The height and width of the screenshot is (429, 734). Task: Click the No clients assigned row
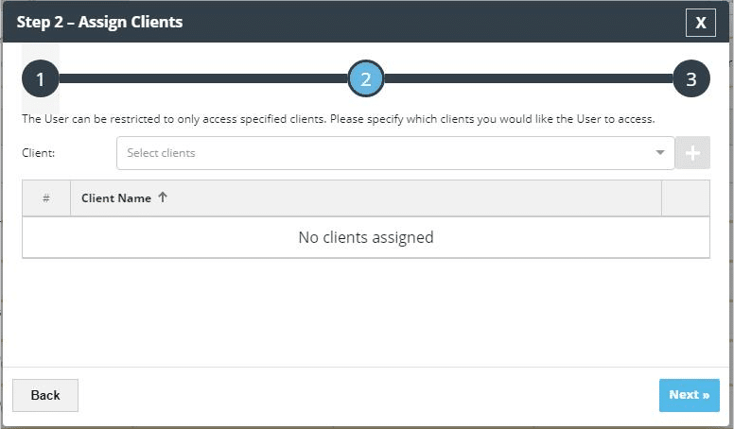click(x=365, y=237)
